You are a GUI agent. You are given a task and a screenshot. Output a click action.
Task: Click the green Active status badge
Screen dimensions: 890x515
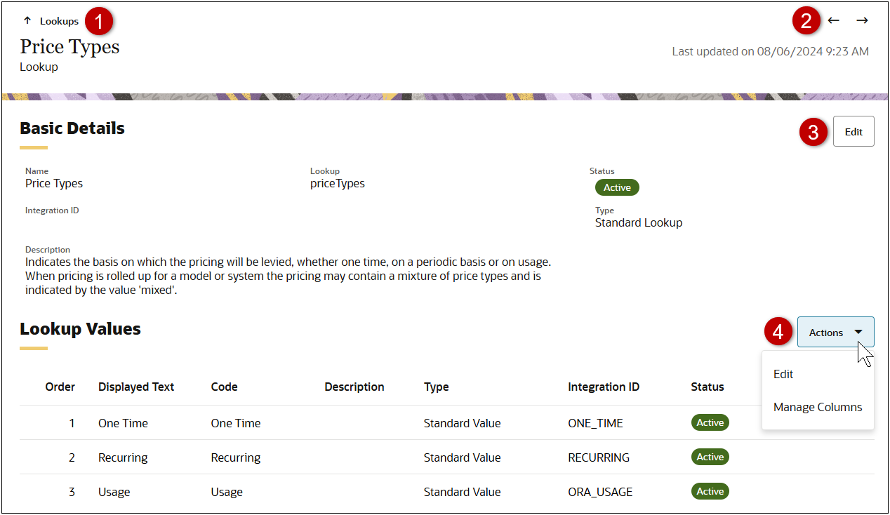617,187
